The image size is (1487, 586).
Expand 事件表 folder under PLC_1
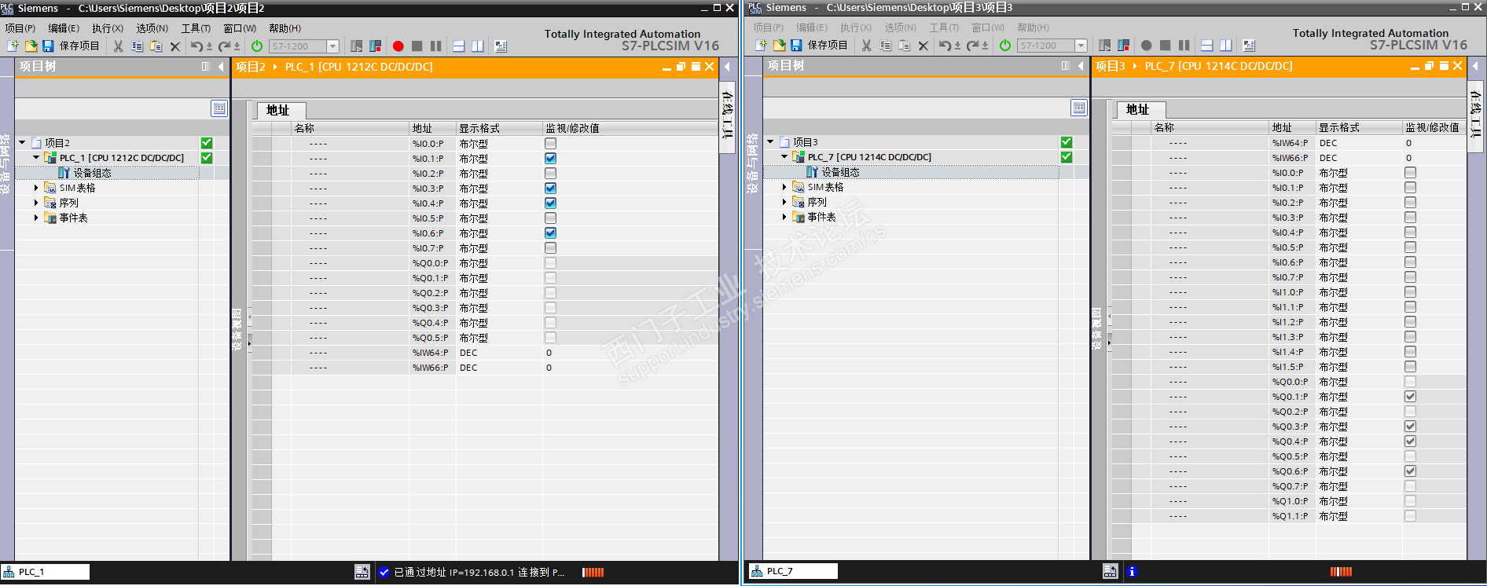(x=36, y=218)
